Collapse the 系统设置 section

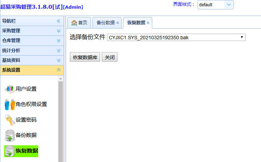tap(58, 70)
